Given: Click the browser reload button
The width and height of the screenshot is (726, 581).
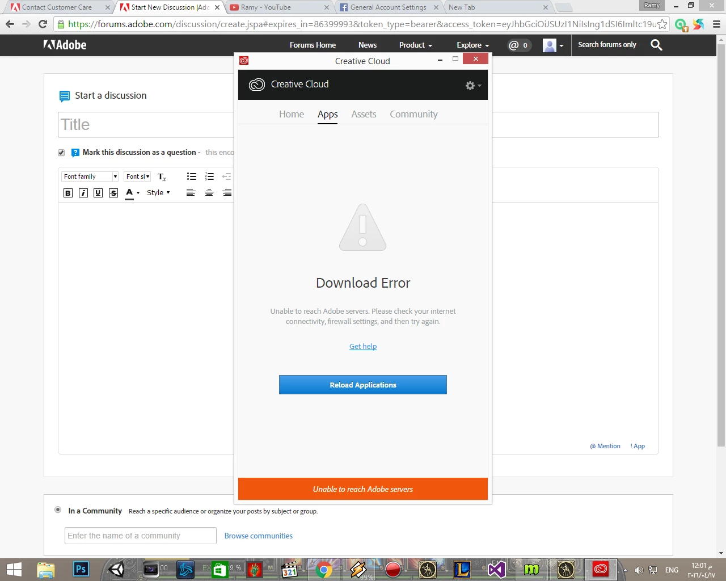Looking at the screenshot, I should tap(43, 24).
